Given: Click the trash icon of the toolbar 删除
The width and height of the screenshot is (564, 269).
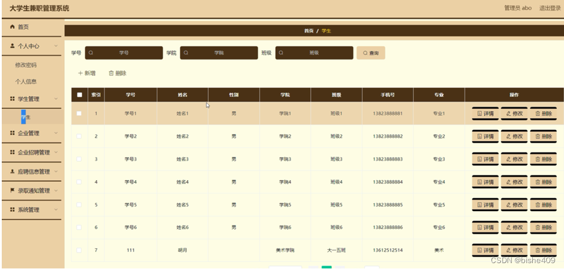Looking at the screenshot, I should pos(111,73).
